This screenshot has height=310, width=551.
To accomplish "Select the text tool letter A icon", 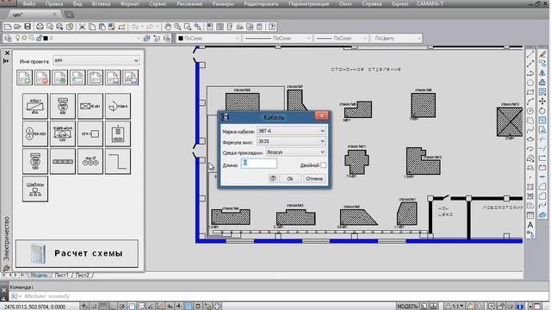I will pyautogui.click(x=530, y=225).
